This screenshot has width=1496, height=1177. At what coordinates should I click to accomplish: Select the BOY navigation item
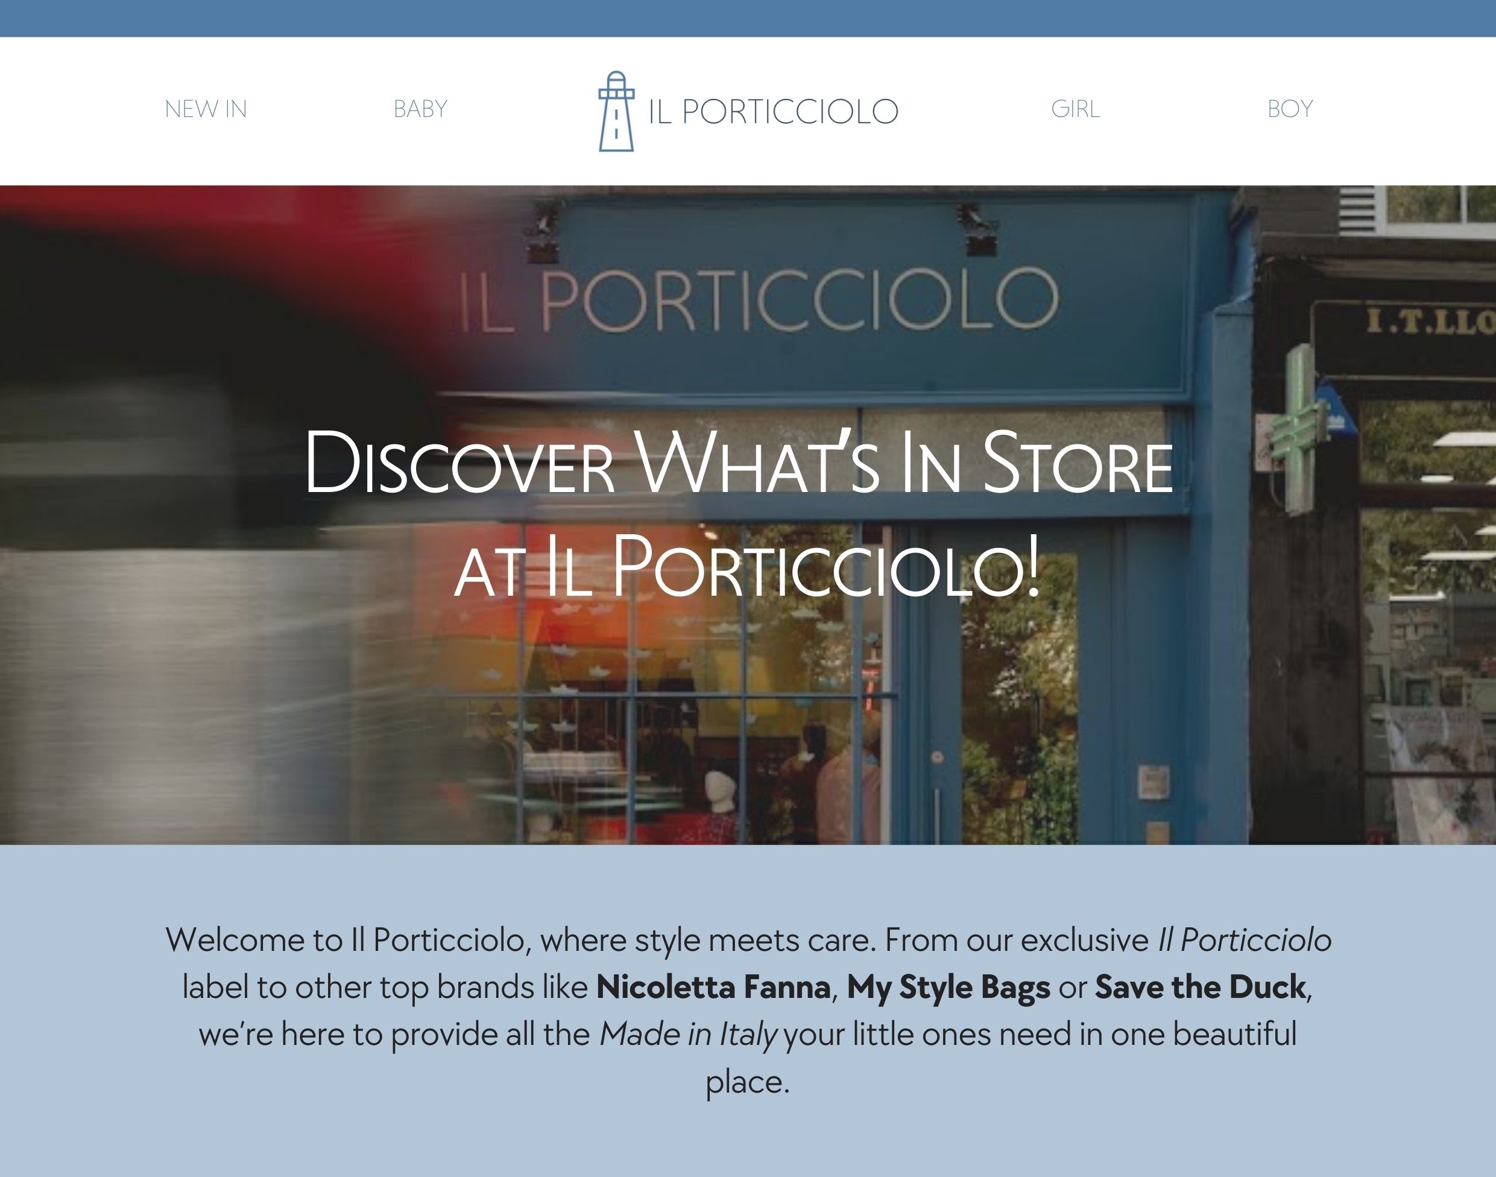[x=1290, y=109]
